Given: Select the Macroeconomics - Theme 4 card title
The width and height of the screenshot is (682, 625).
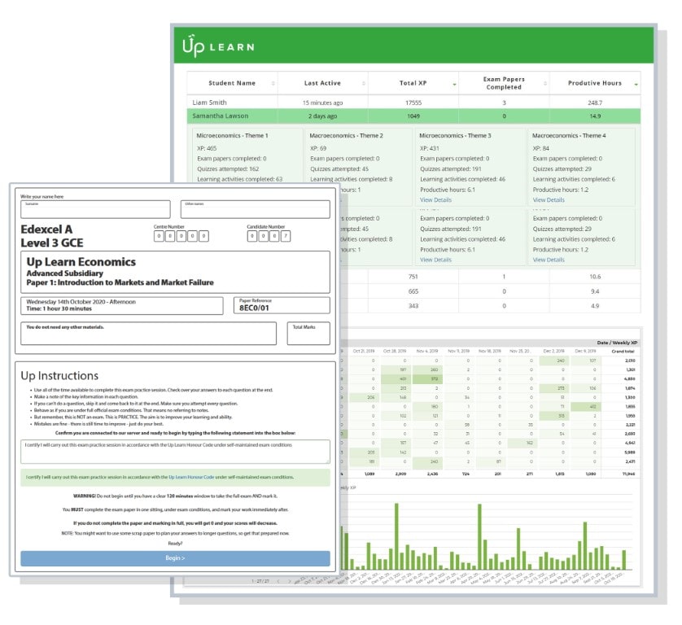Looking at the screenshot, I should point(569,136).
